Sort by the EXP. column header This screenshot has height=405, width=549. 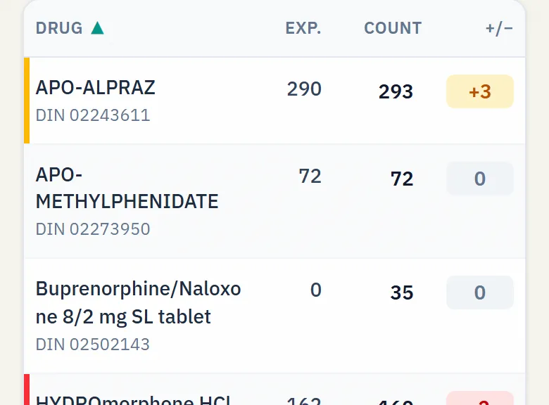pos(303,28)
